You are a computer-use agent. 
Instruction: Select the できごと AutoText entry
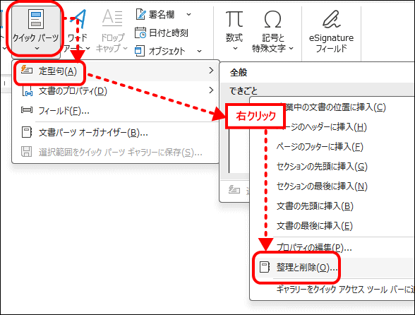click(243, 90)
